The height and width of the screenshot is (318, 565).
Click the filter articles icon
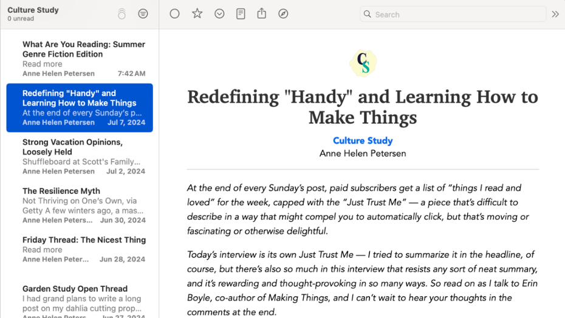point(143,14)
